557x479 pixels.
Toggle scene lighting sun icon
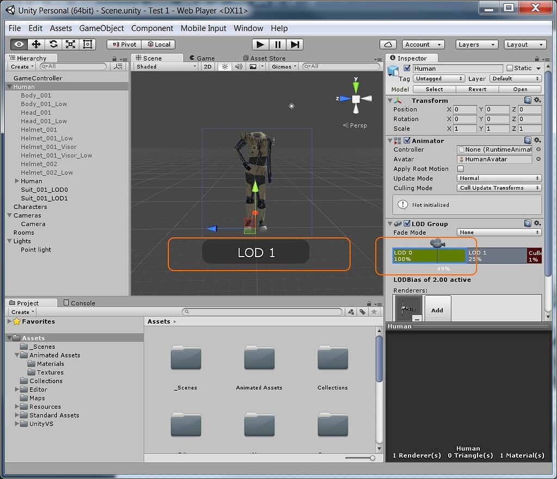point(224,66)
